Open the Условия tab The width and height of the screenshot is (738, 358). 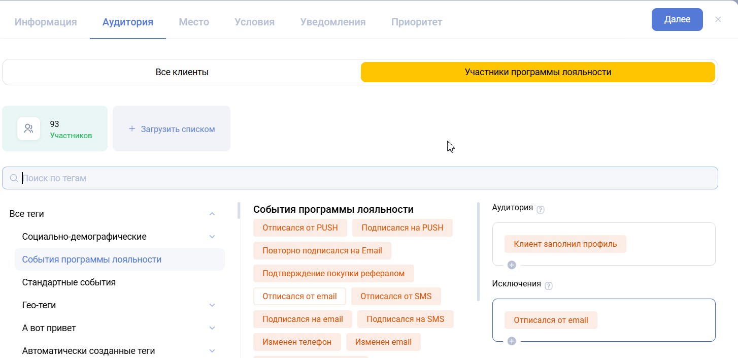click(254, 22)
